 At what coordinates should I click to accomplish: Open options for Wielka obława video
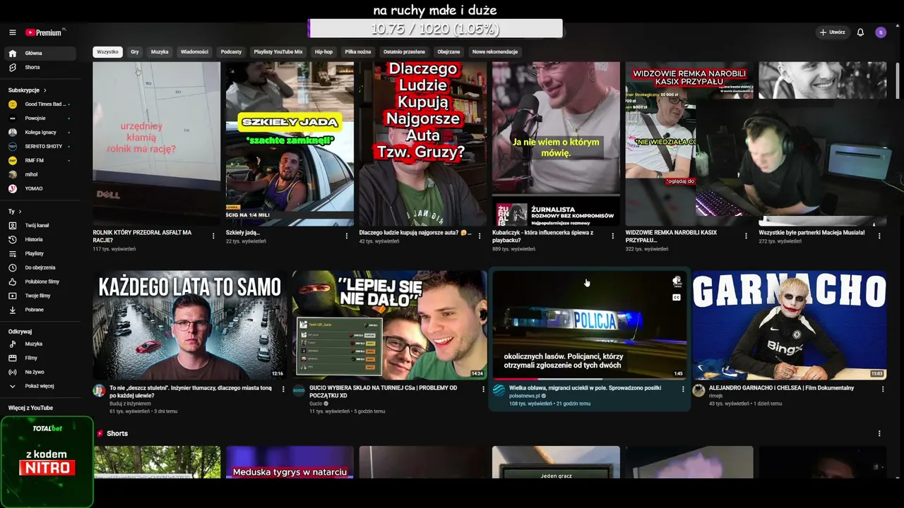[683, 389]
